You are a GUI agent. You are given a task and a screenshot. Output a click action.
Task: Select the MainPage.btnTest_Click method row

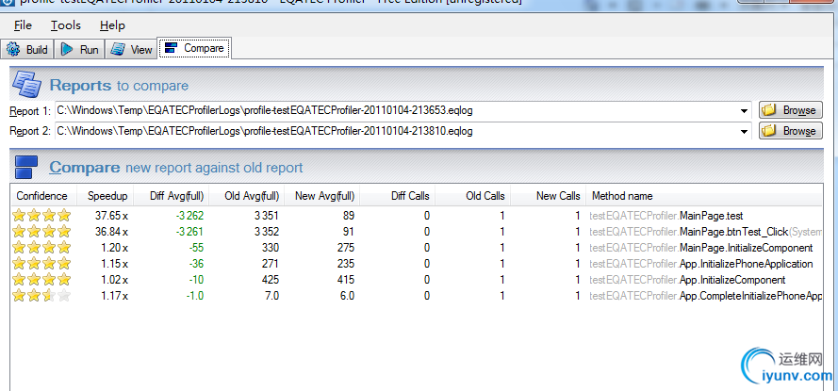click(417, 232)
